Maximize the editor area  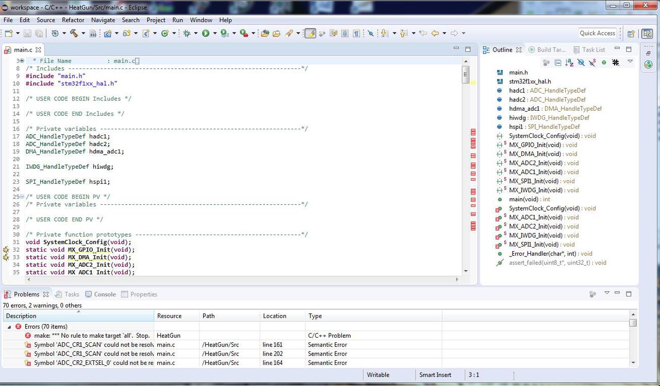click(468, 49)
